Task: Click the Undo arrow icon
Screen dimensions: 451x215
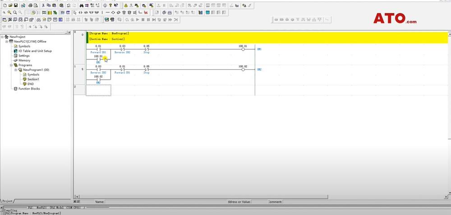Action: (68, 5)
